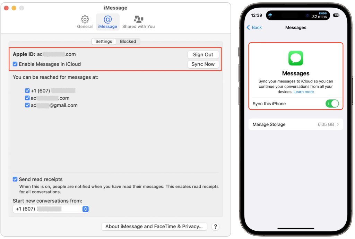This screenshot has width=355, height=239.
Task: Open the Learn more link
Action: (303, 91)
